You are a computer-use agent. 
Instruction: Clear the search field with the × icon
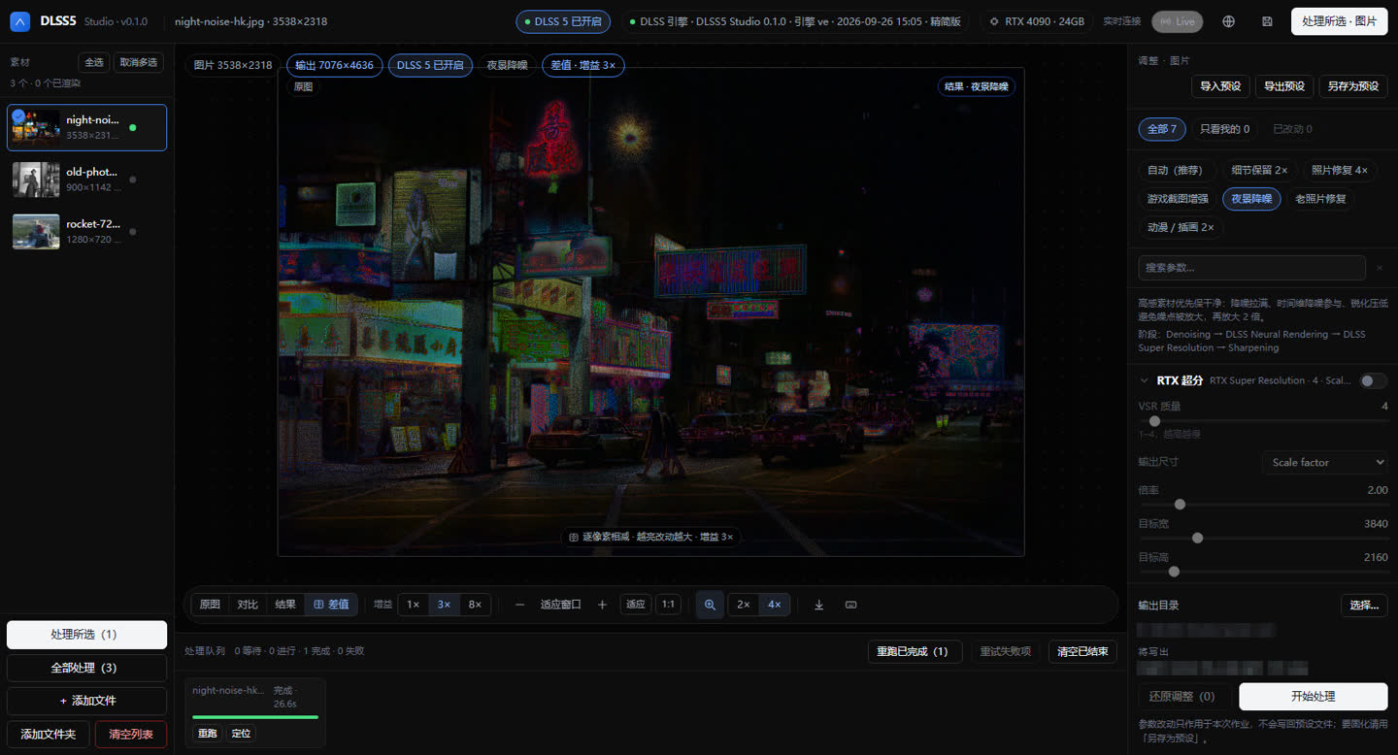[1379, 268]
